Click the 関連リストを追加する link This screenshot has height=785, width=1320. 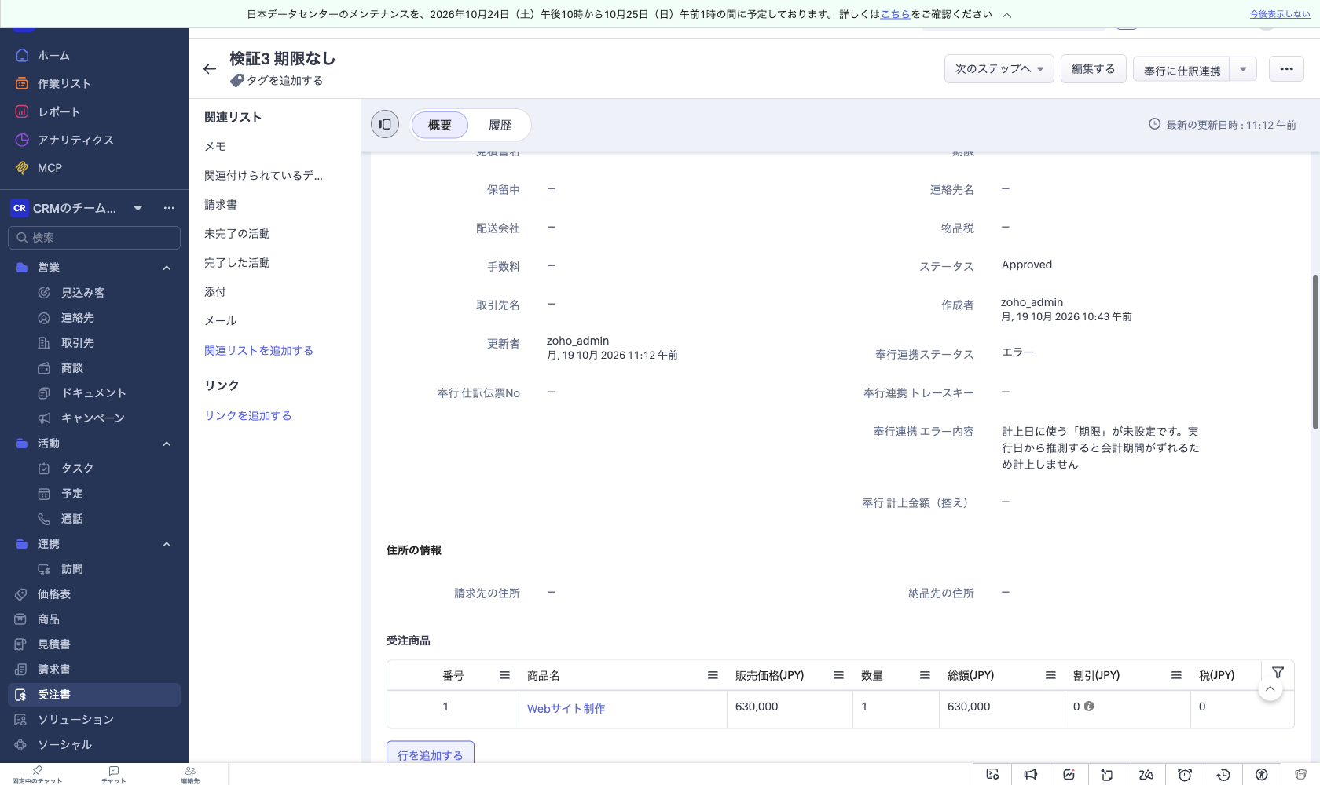(258, 351)
